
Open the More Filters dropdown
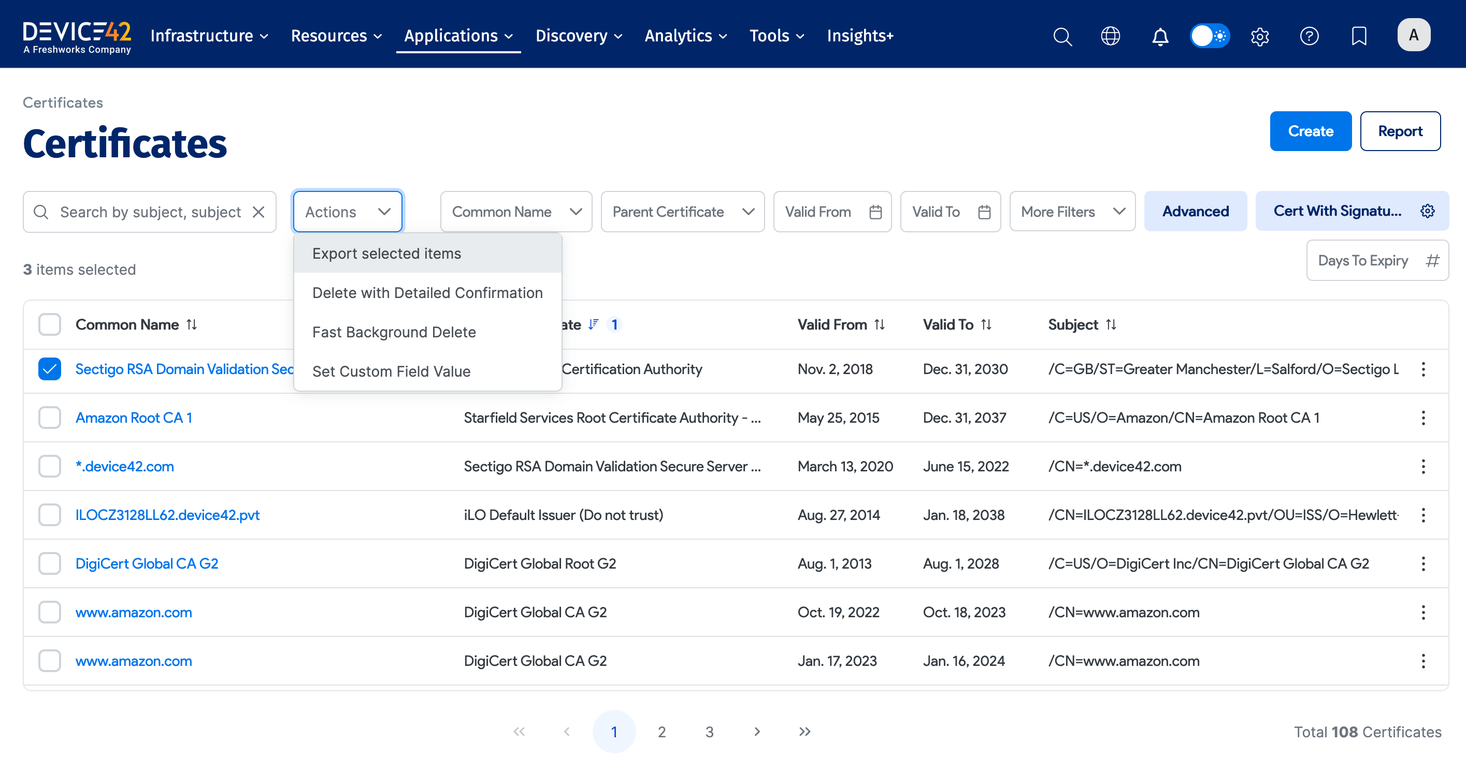tap(1072, 212)
